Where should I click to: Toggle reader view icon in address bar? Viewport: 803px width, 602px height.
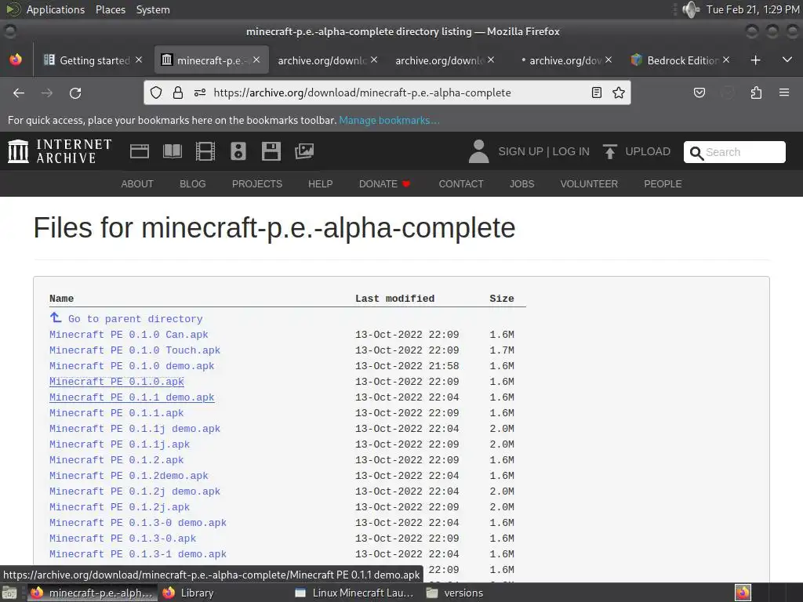(x=597, y=92)
